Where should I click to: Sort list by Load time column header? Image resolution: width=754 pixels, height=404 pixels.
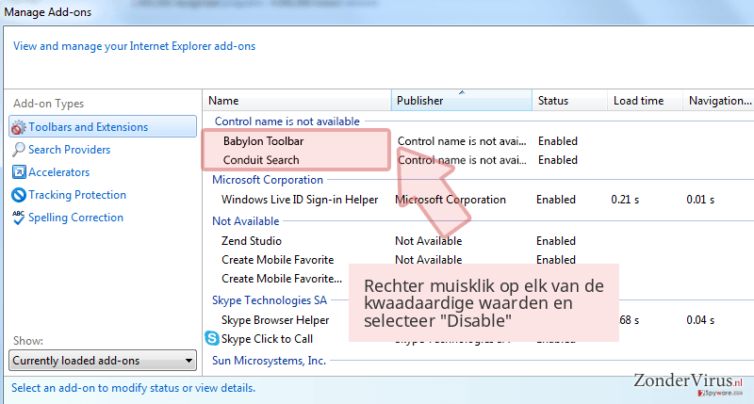click(645, 101)
